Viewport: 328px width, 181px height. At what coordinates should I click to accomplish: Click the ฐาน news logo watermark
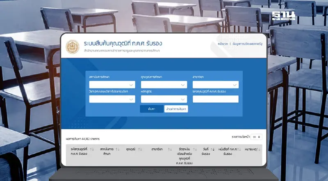pos(283,17)
